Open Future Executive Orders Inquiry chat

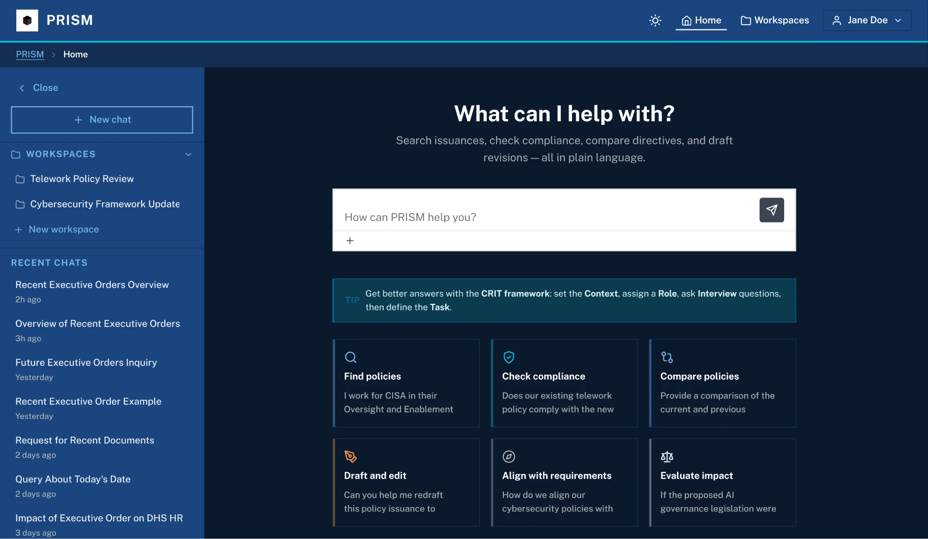point(102,370)
